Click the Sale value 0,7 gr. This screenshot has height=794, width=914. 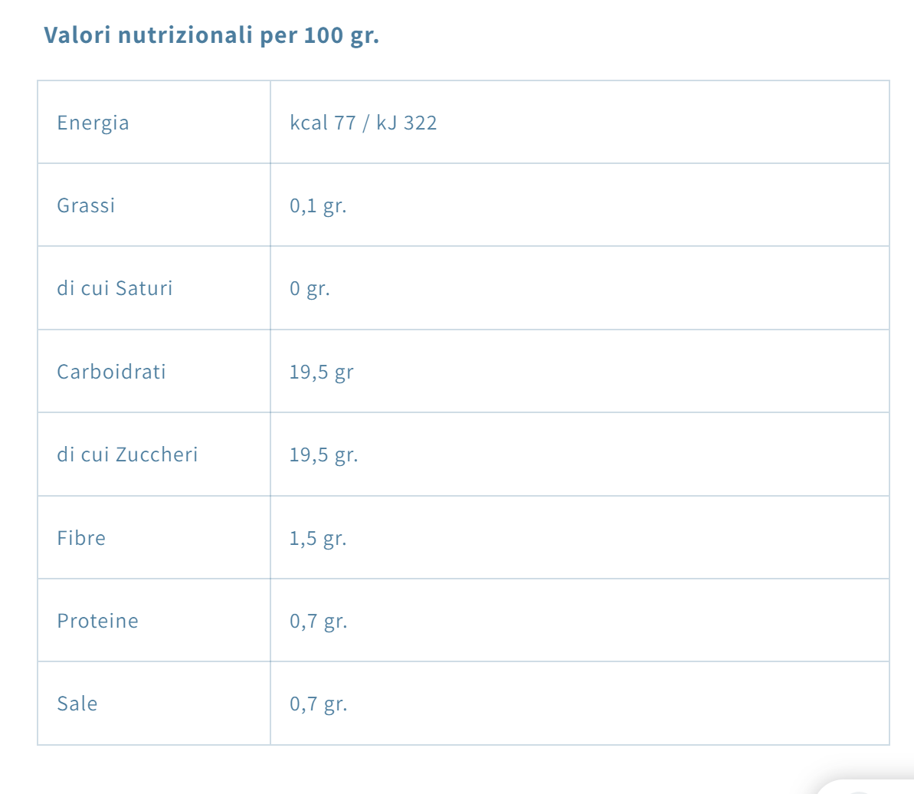point(318,704)
